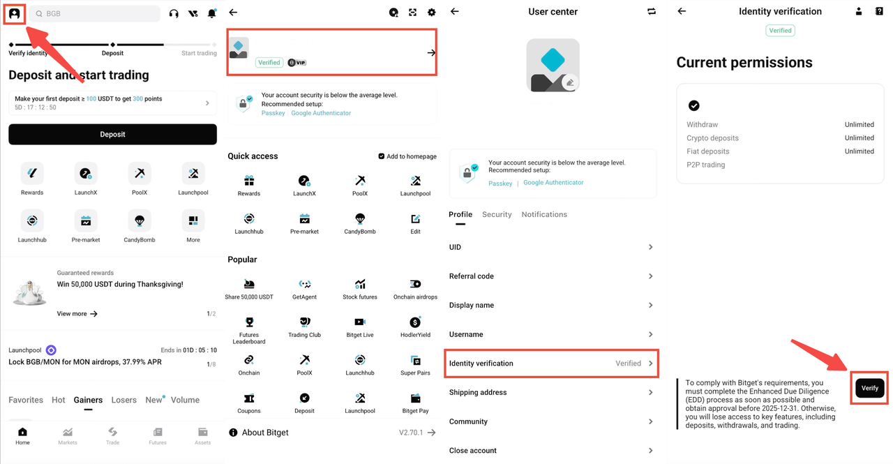Image resolution: width=893 pixels, height=464 pixels.
Task: Open the notifications bell
Action: tap(212, 13)
